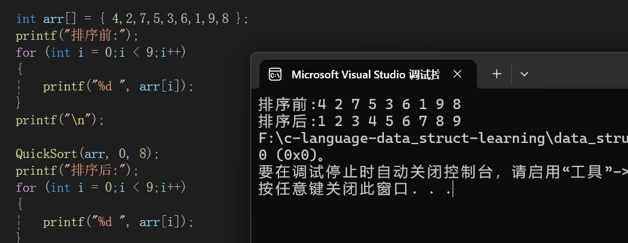Screen dimensions: 628x243
Task: Click the printf("排序后:") statement
Action: 77,171
